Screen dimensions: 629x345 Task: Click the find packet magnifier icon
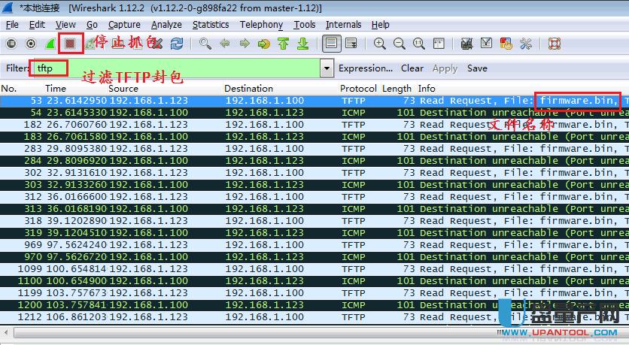pos(205,44)
